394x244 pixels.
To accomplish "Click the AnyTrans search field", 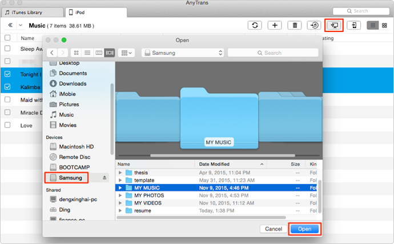I will coord(361,11).
